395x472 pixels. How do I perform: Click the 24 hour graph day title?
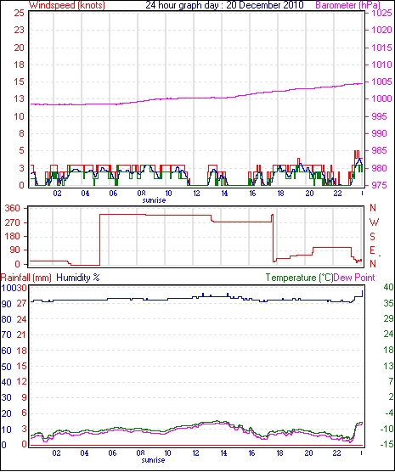point(224,5)
